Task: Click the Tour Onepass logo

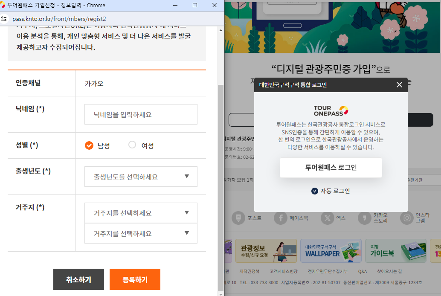Action: click(x=331, y=111)
